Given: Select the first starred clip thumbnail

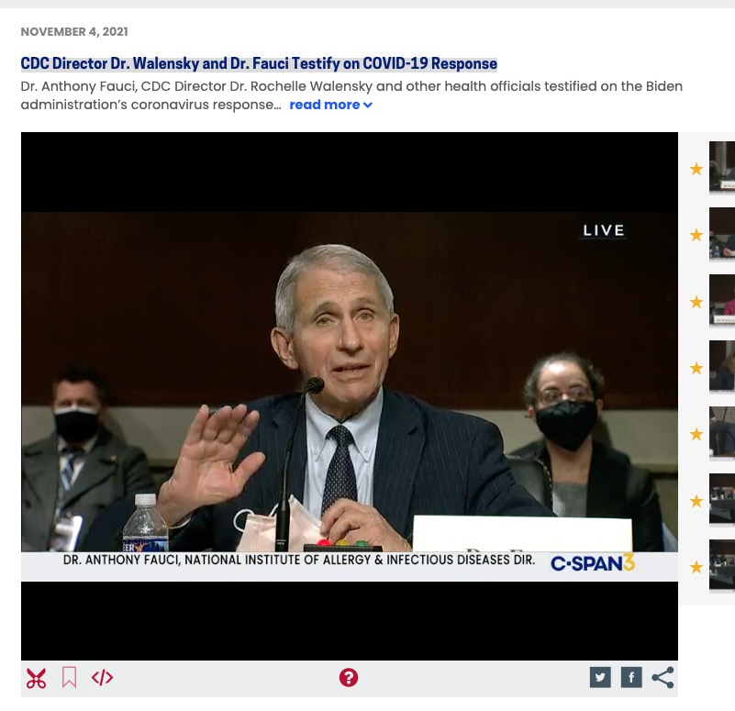Looking at the screenshot, I should pyautogui.click(x=722, y=168).
